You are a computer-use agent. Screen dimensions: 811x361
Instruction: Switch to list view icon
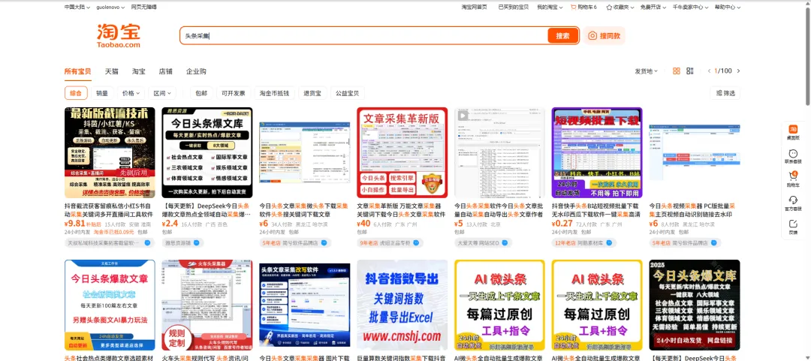(689, 71)
